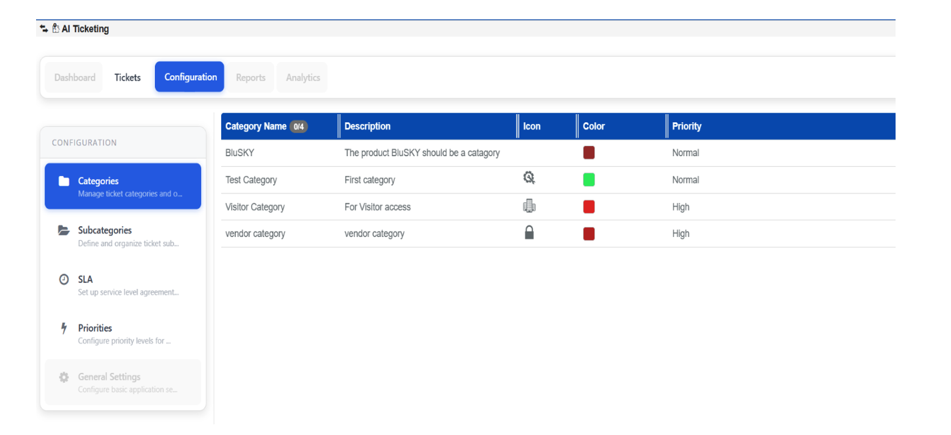Click the SLA clock icon
The image size is (951, 435).
64,280
